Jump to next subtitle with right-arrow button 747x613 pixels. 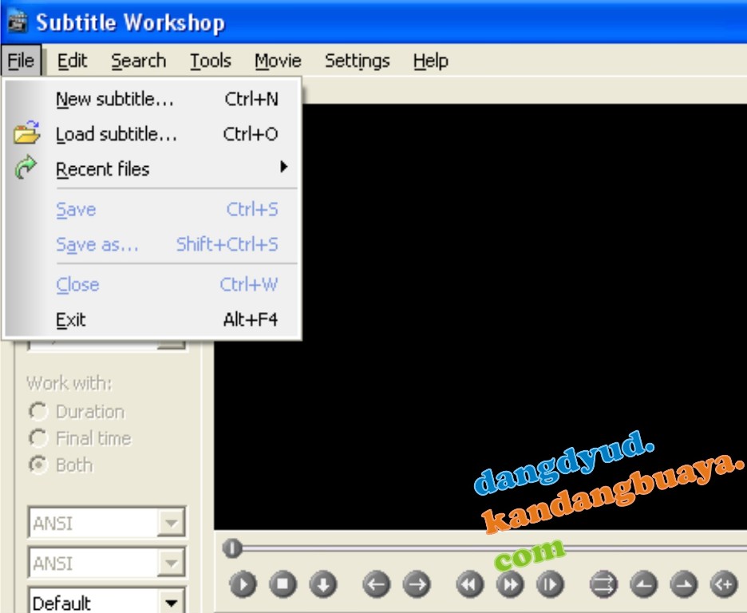click(417, 584)
